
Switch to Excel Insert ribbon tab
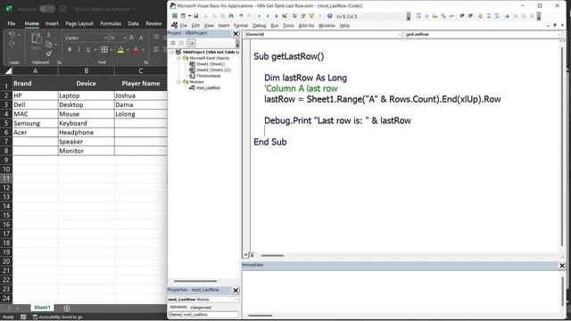point(52,23)
